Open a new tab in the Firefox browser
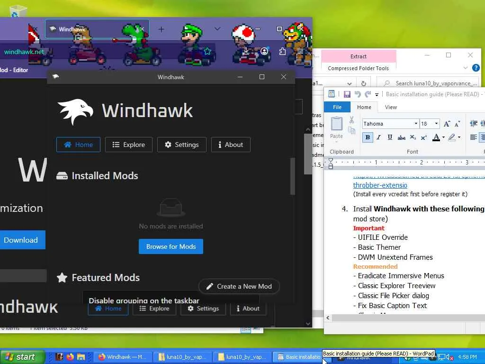The image size is (485, 364). [161, 29]
